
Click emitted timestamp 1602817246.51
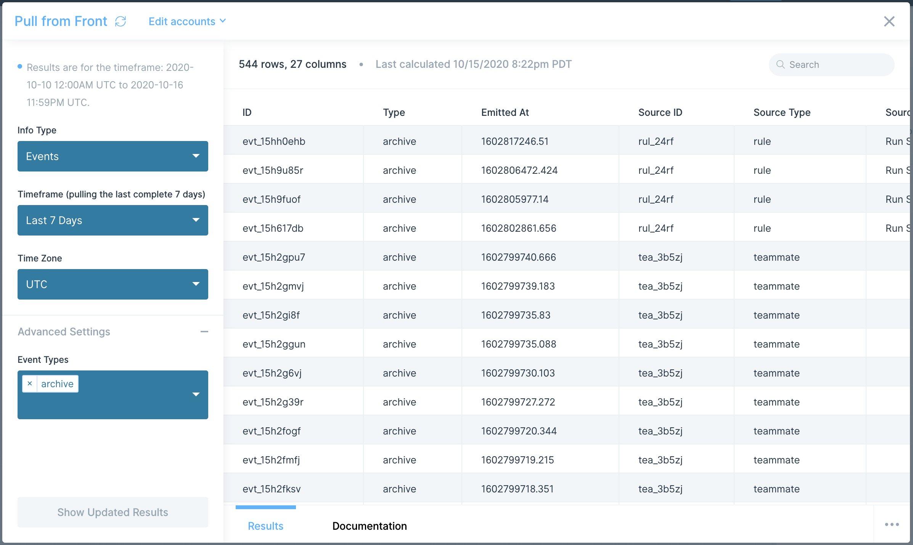[x=515, y=141]
